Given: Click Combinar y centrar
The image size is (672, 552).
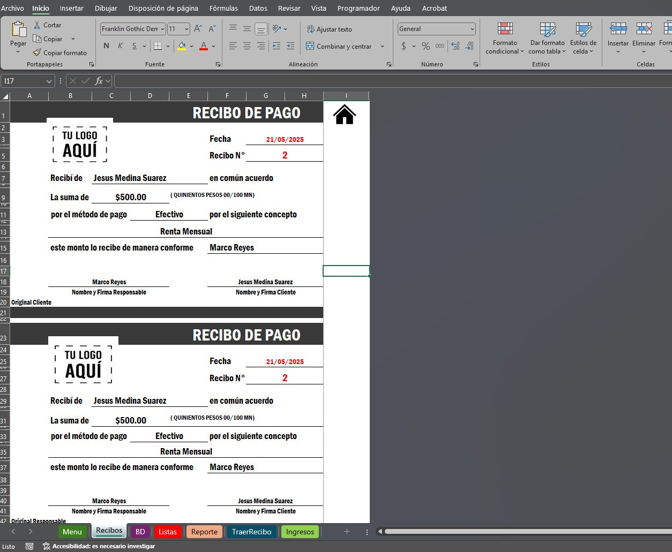Looking at the screenshot, I should [x=339, y=47].
